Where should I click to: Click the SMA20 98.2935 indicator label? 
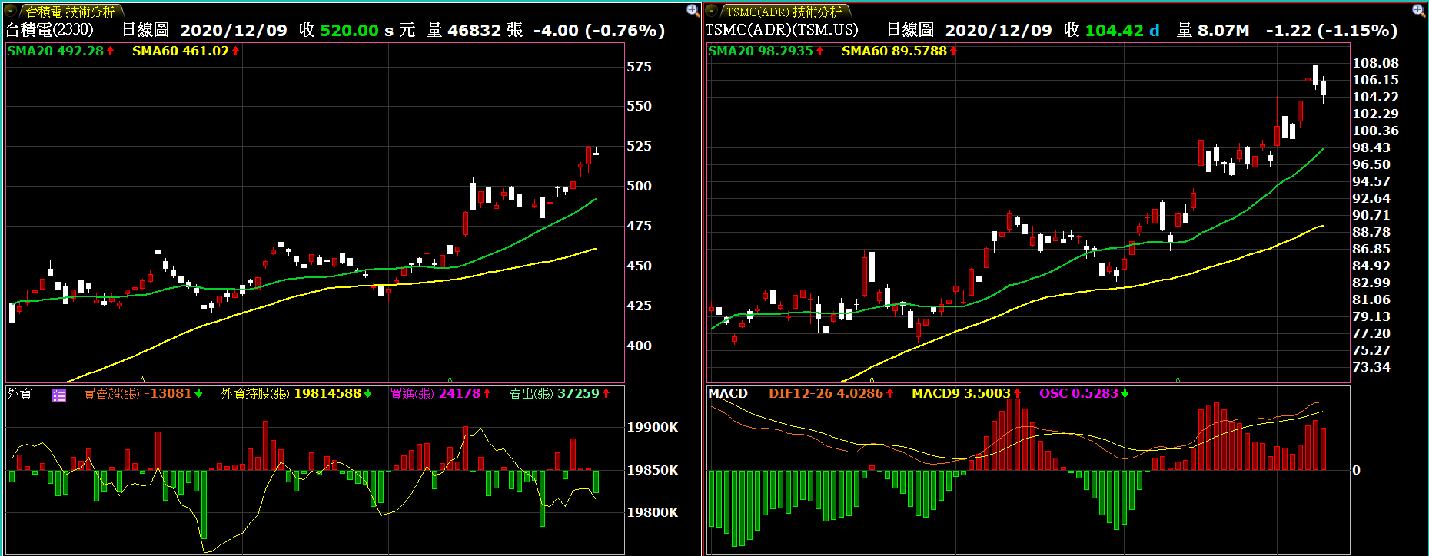pos(766,51)
